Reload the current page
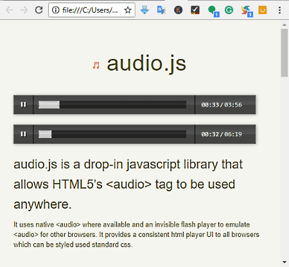The image size is (289, 267). [x=39, y=10]
